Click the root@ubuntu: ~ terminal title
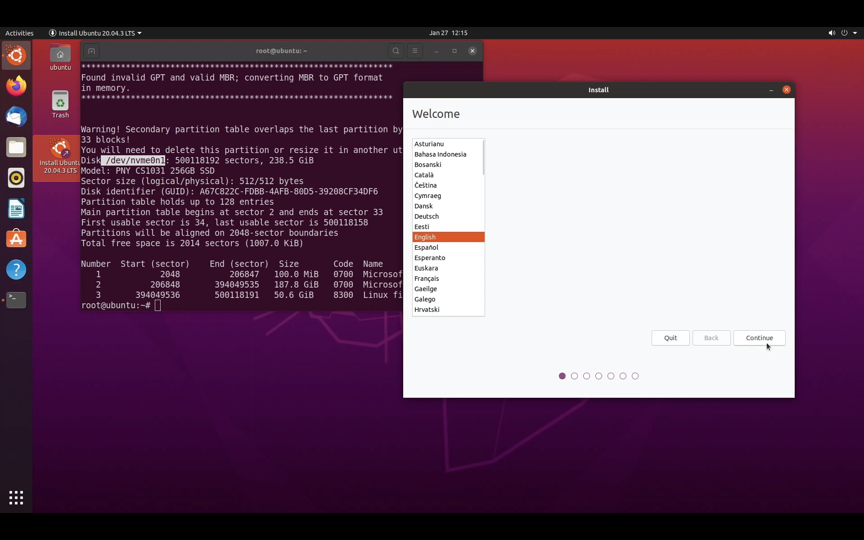864x540 pixels. point(282,51)
